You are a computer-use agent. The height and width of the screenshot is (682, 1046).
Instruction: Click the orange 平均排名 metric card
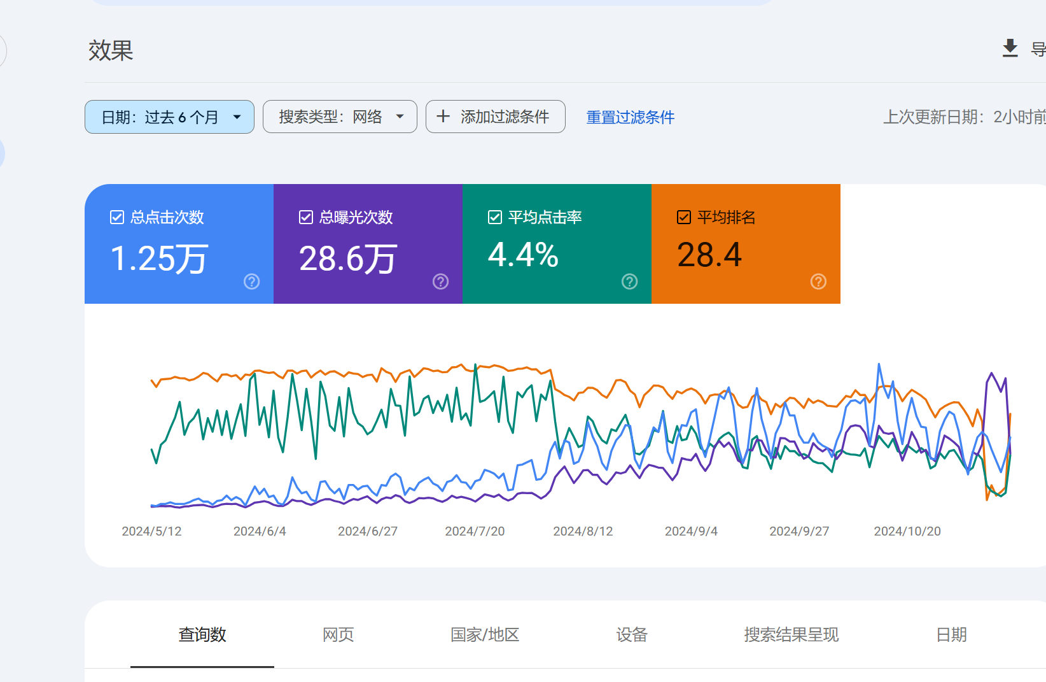coord(746,244)
